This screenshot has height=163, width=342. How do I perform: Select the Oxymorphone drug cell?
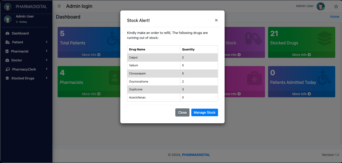tap(154, 81)
